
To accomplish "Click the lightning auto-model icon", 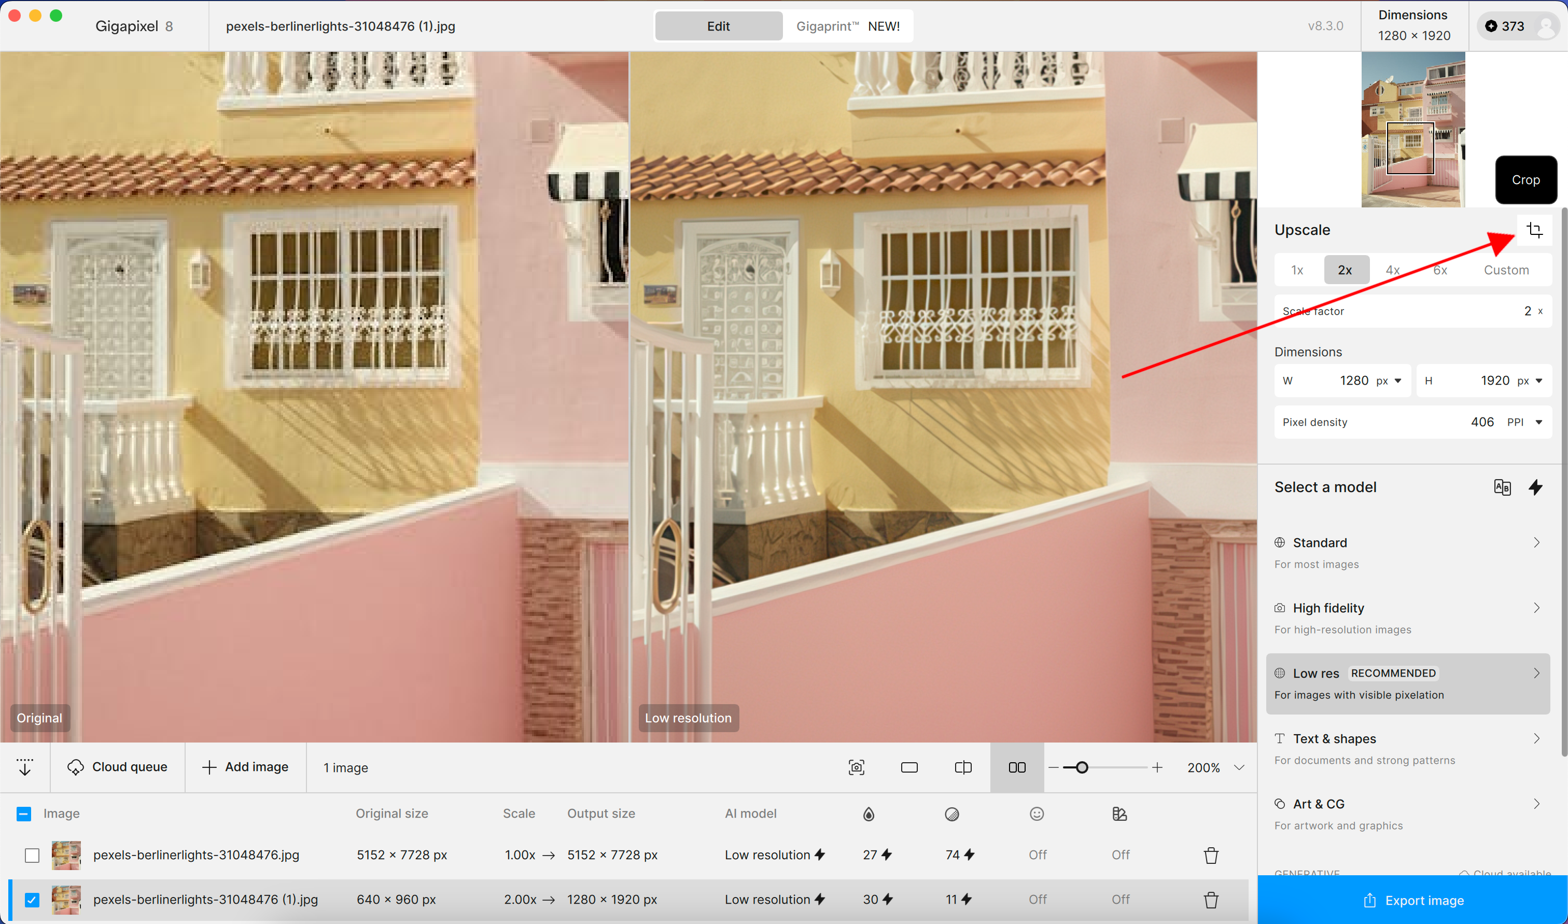I will 1535,487.
